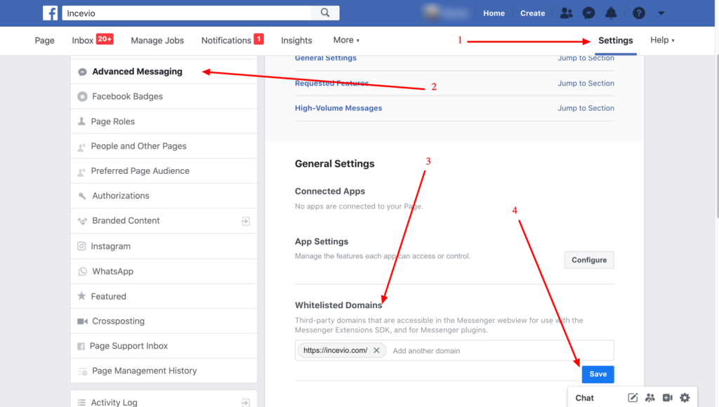Open the notifications bell icon
This screenshot has height=407, width=719.
pos(611,13)
